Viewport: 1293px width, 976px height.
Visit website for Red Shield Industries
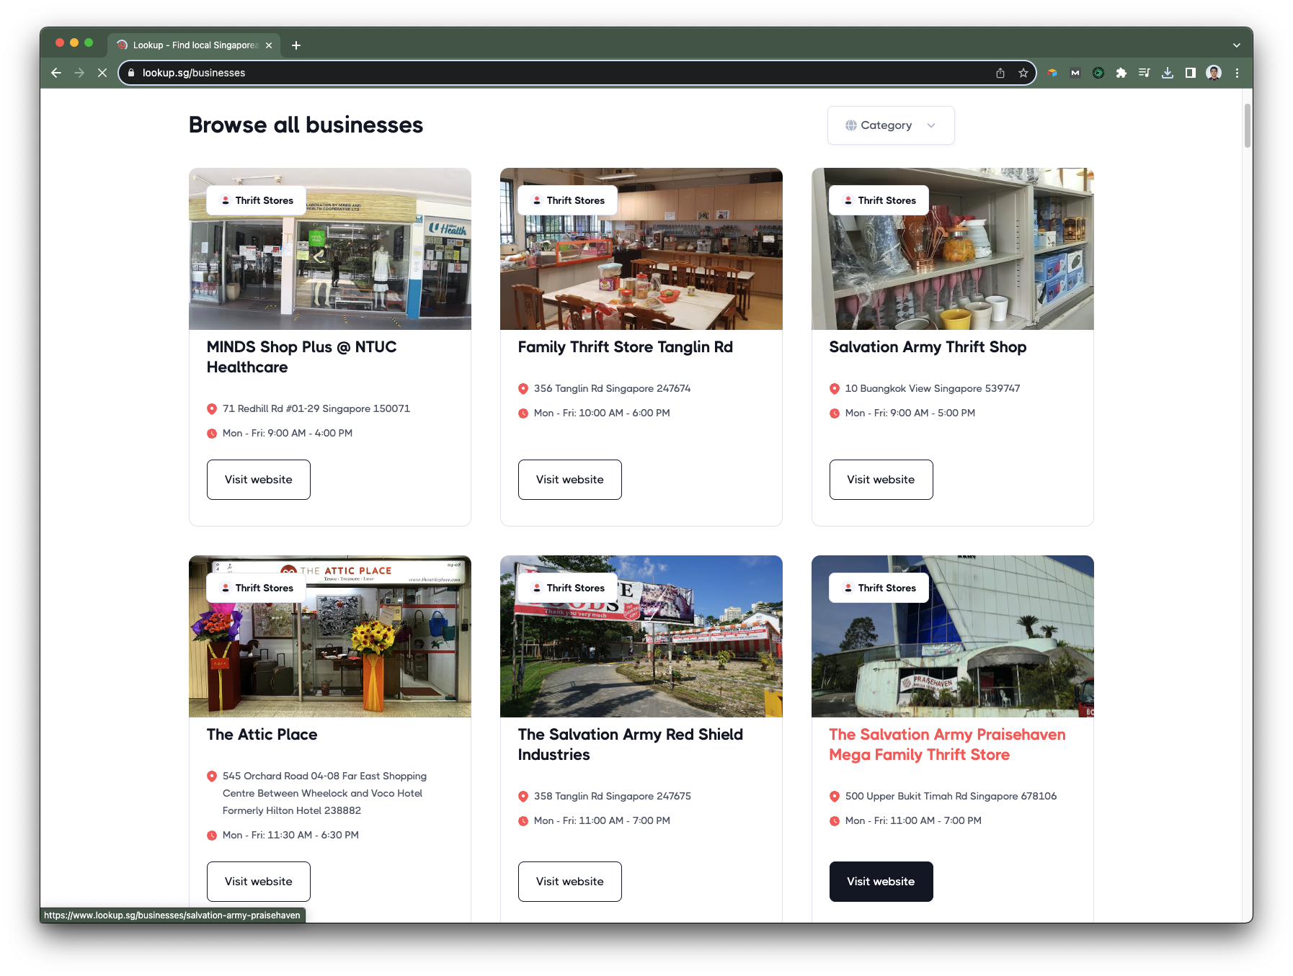point(570,882)
